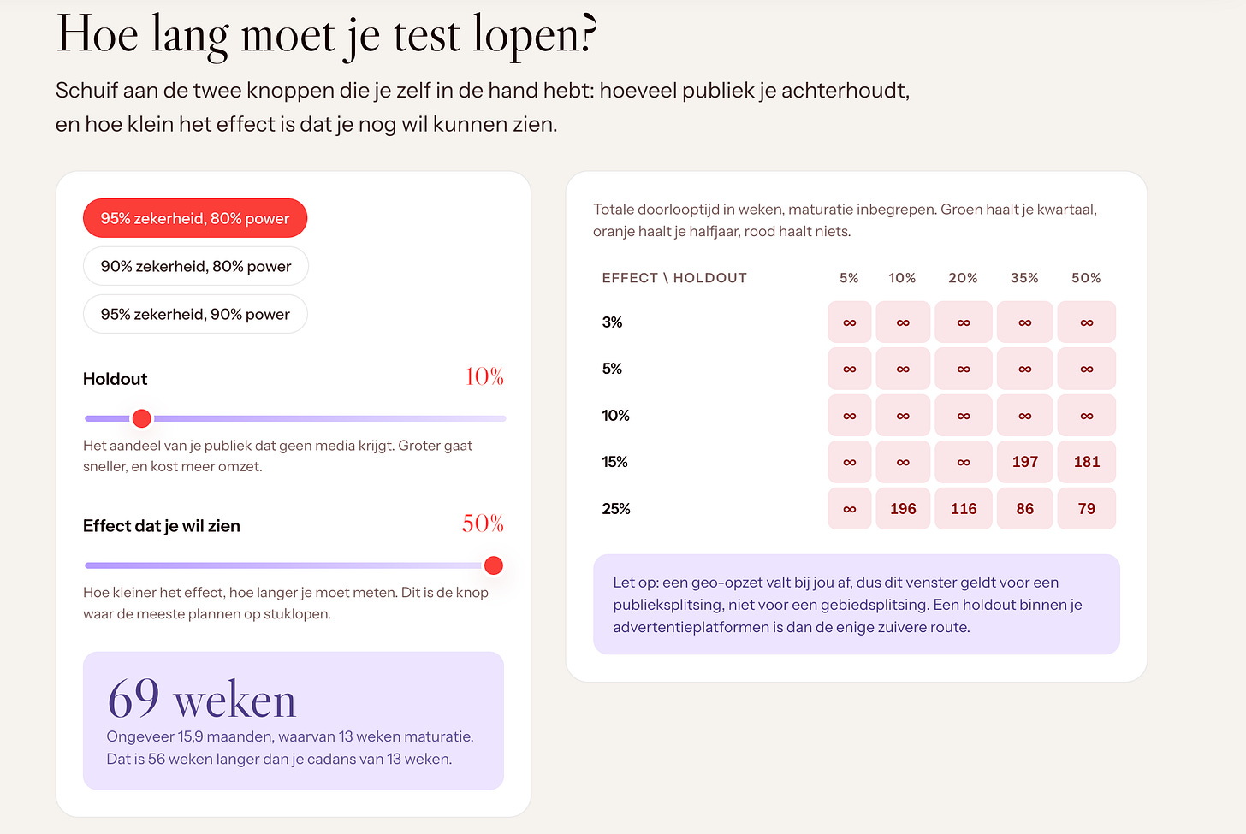Select 95% zekerheid, 80% power option

(195, 218)
